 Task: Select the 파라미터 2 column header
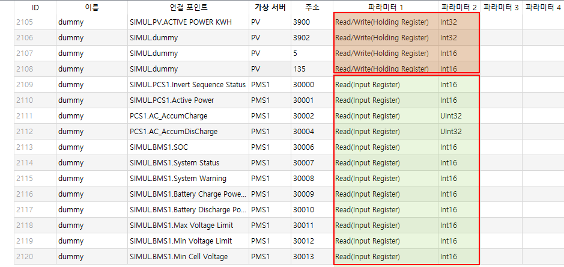click(x=459, y=7)
